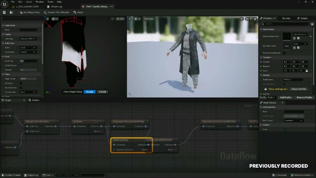The width and height of the screenshot is (316, 178).
Task: Click the Browse to asset icon in toolbar
Action: click(12, 12)
